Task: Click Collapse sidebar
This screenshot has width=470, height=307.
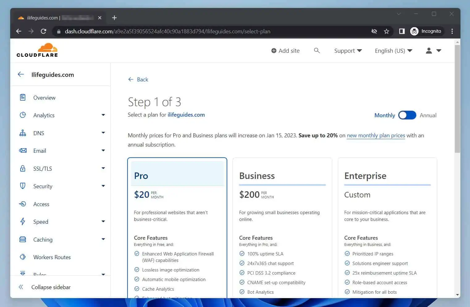Action: tap(51, 287)
